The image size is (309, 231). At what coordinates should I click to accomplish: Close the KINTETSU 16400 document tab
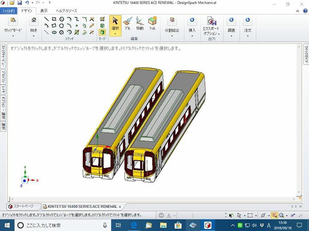[x=120, y=207]
